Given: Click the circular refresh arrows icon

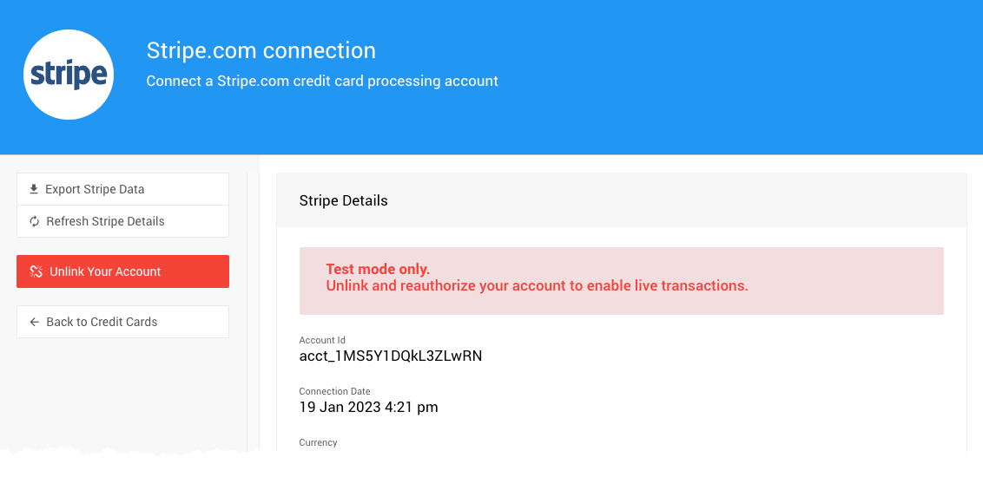Looking at the screenshot, I should tap(35, 221).
